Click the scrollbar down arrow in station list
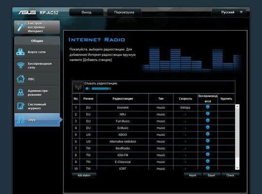The width and height of the screenshot is (262, 194). [237, 168]
